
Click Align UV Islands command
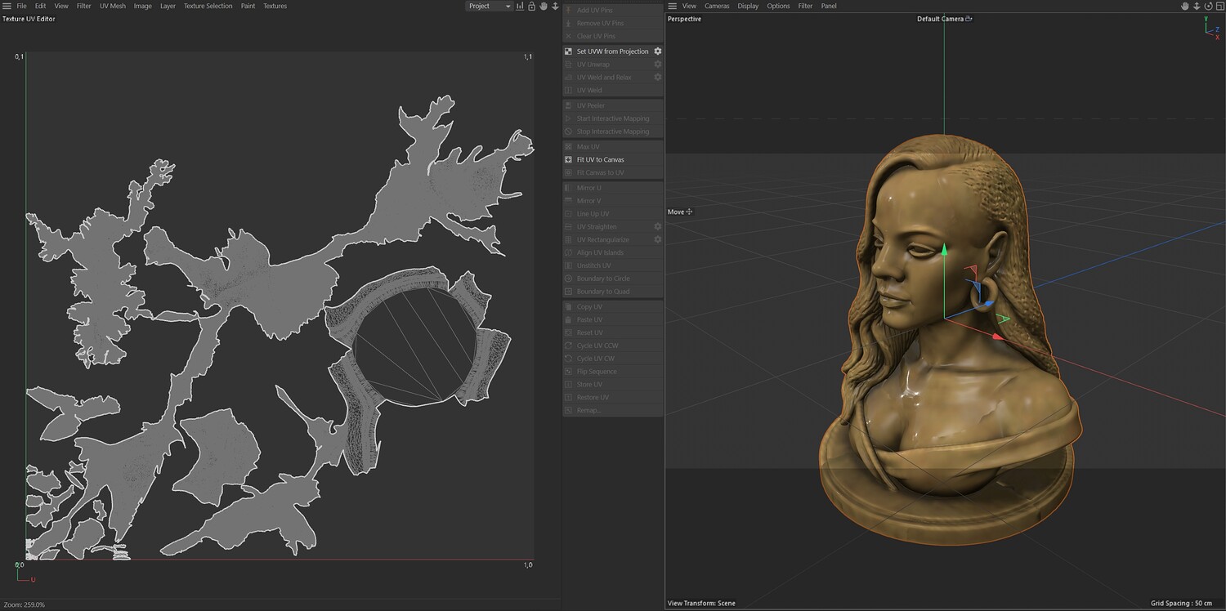[x=613, y=253]
